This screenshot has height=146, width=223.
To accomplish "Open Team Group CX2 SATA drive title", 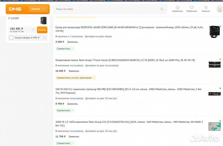I will point(129,124).
